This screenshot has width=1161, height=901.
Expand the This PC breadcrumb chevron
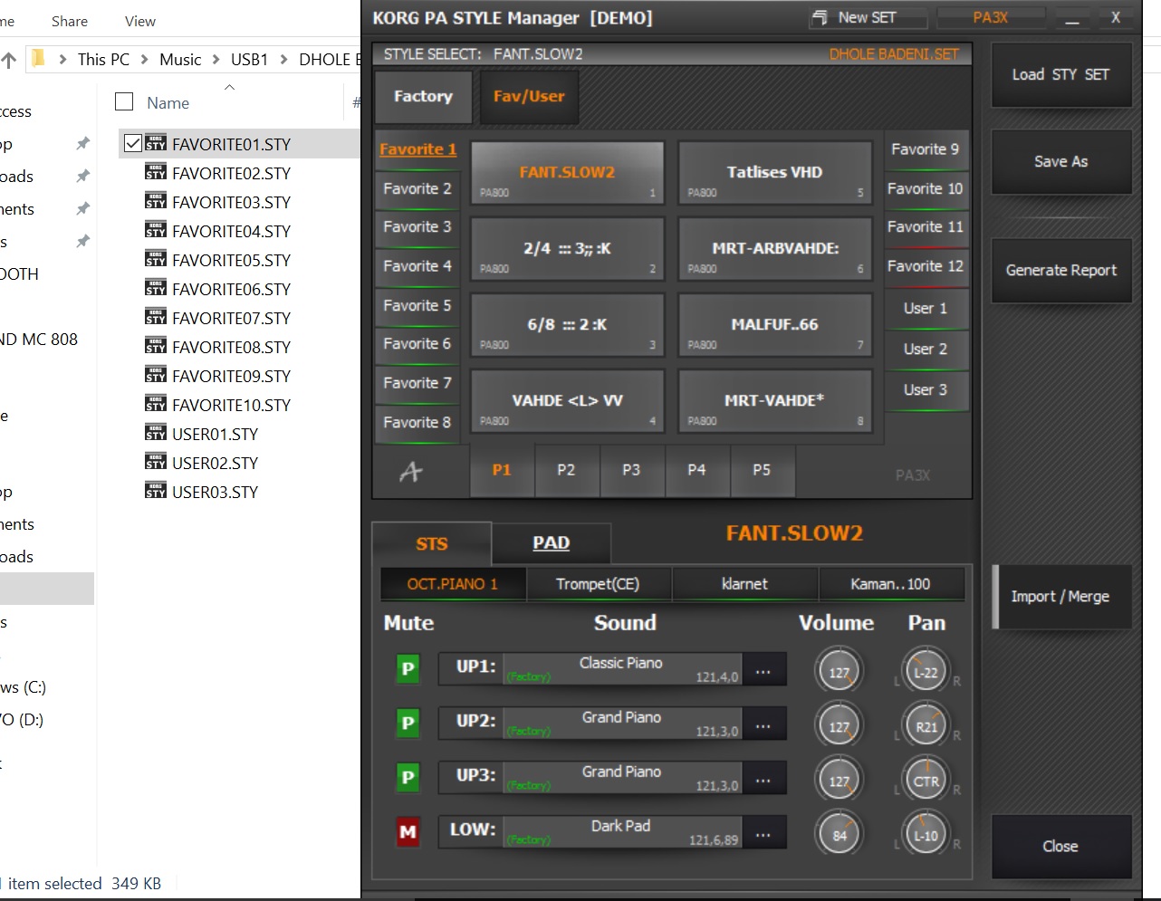pos(144,60)
